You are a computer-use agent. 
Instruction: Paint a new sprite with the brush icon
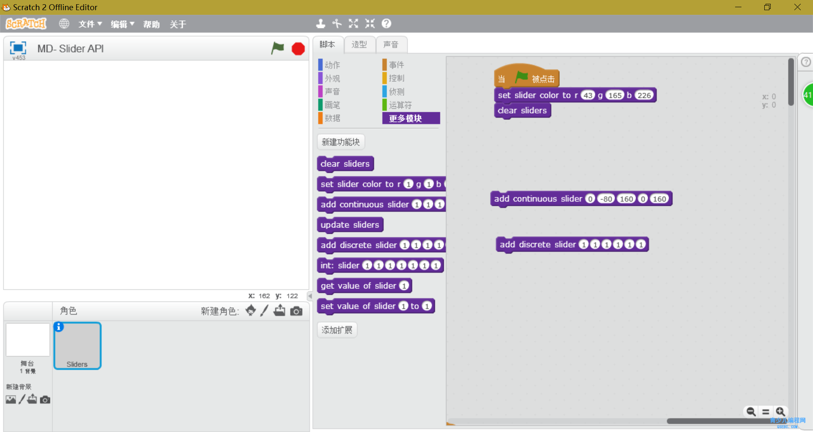point(264,310)
